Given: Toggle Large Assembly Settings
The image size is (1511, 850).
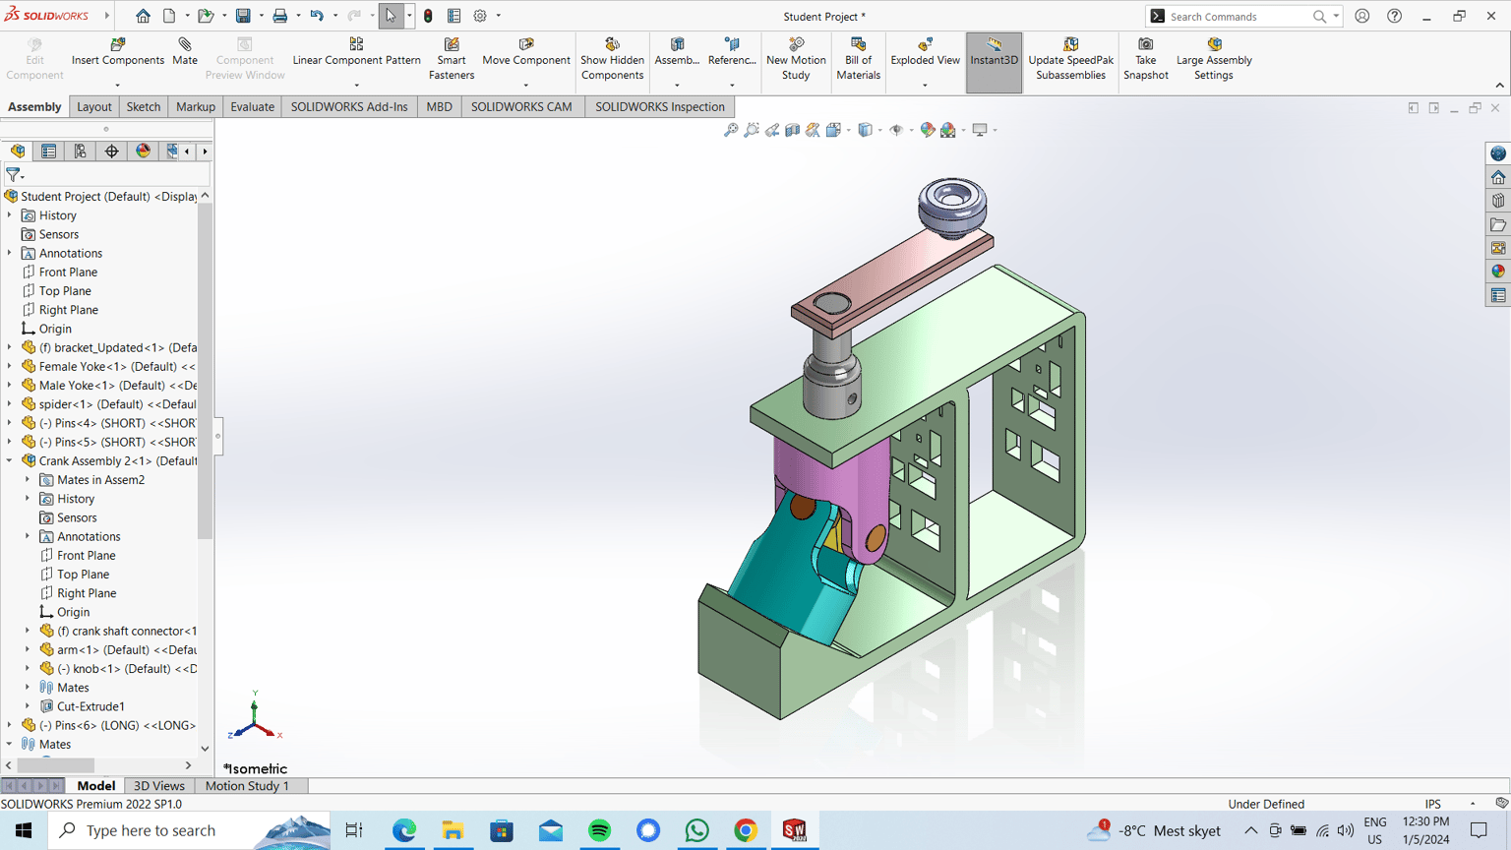Looking at the screenshot, I should (1214, 59).
